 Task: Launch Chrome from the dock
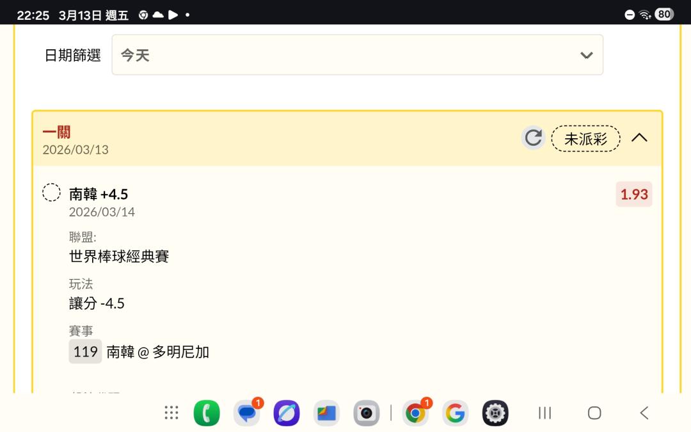click(416, 413)
